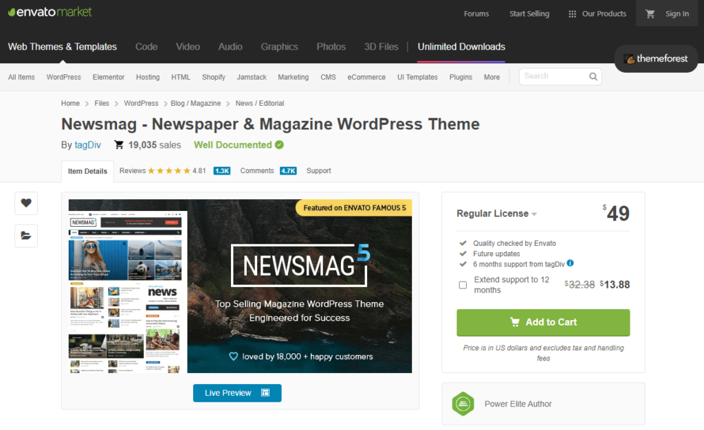Image resolution: width=704 pixels, height=430 pixels.
Task: Click the Home breadcrumb
Action: point(71,103)
